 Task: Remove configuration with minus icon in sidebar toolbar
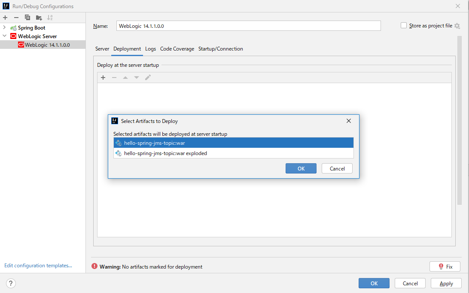(x=16, y=18)
